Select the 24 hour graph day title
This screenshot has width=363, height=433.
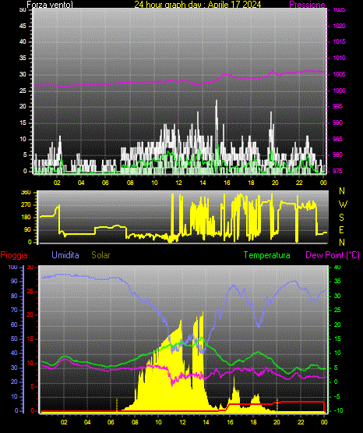[x=198, y=5]
